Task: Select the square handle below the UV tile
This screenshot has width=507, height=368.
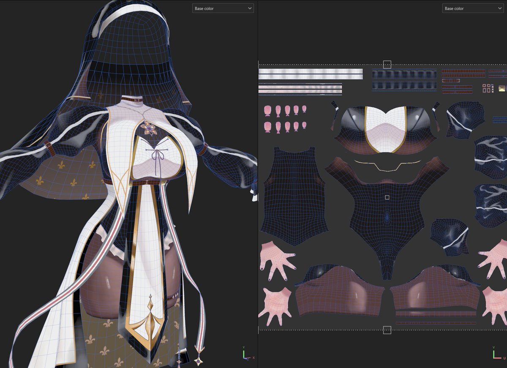Action: pyautogui.click(x=387, y=330)
